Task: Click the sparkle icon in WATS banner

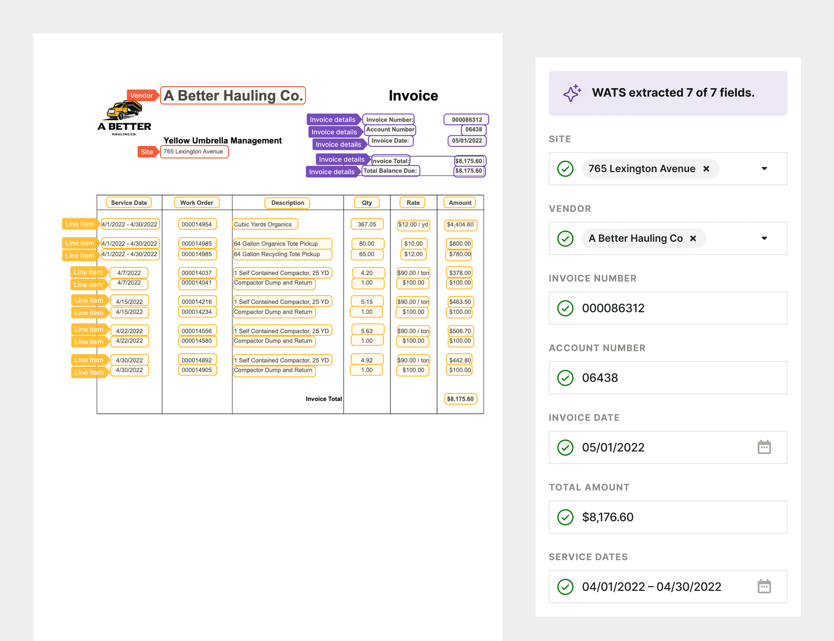Action: (572, 93)
